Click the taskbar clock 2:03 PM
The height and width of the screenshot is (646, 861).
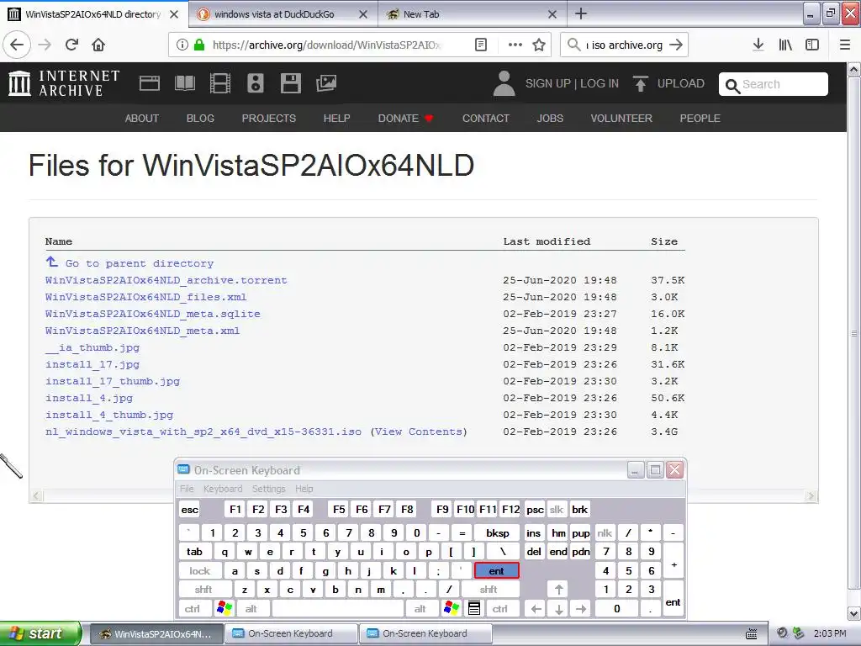point(830,633)
